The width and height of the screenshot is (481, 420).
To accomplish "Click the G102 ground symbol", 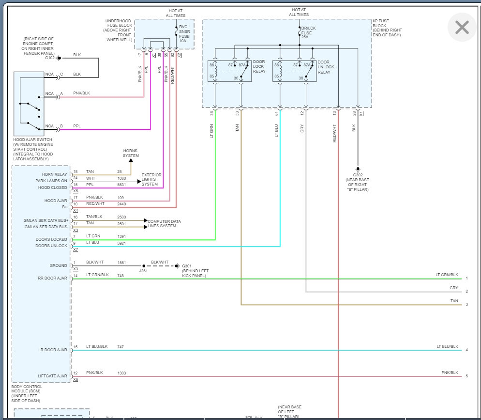I will (x=60, y=58).
